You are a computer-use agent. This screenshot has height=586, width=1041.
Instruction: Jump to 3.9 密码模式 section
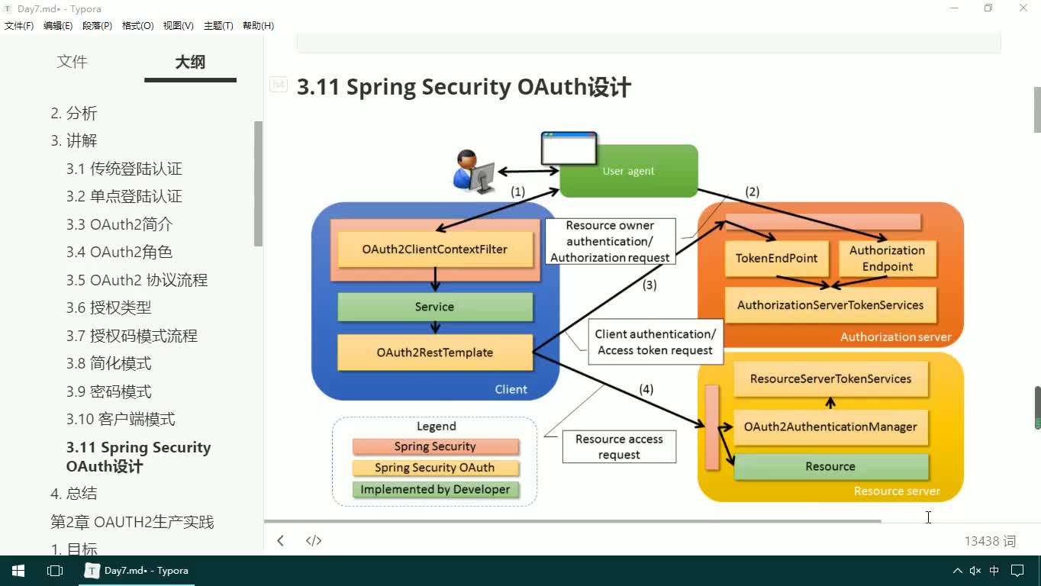pyautogui.click(x=109, y=391)
